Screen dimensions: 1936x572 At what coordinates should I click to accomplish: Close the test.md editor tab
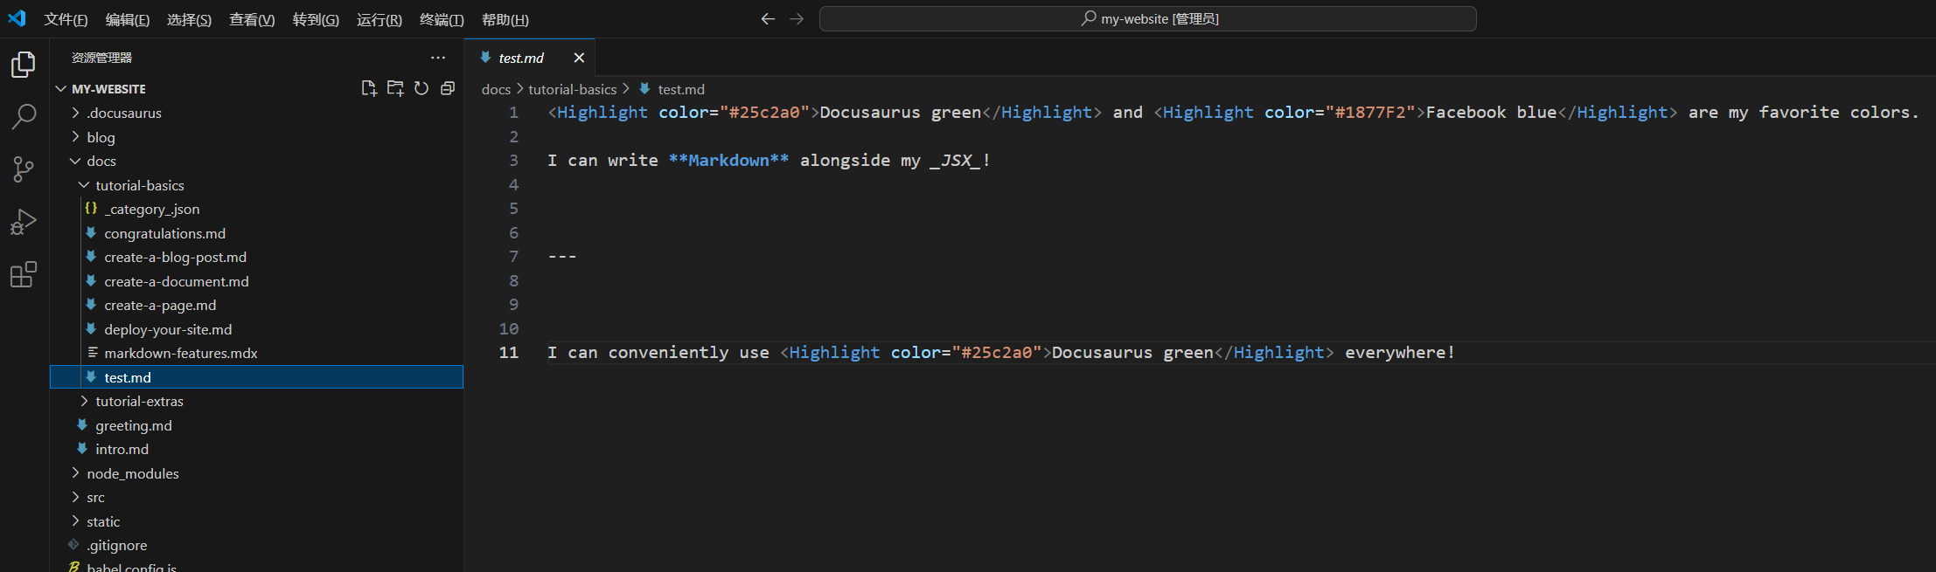579,58
